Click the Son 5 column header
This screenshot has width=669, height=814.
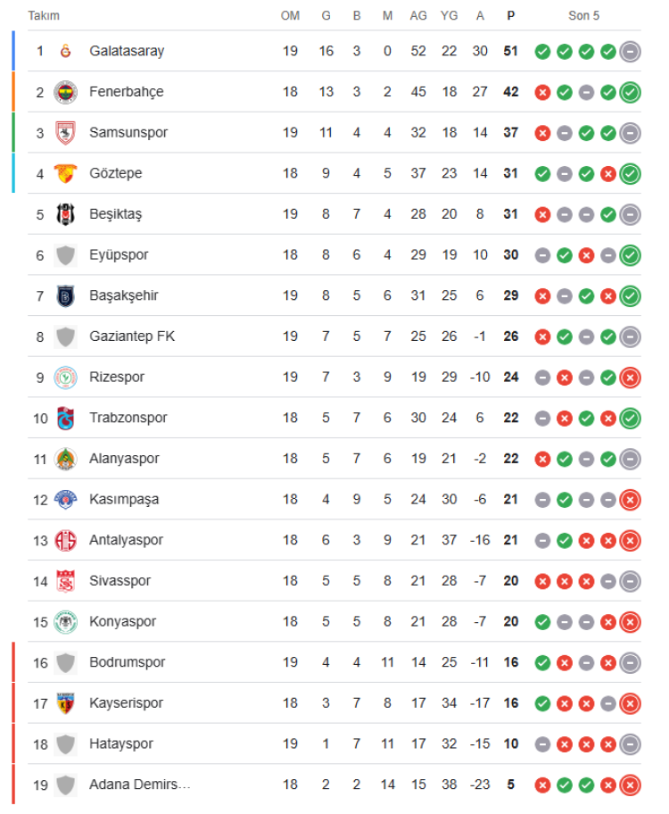pos(584,16)
